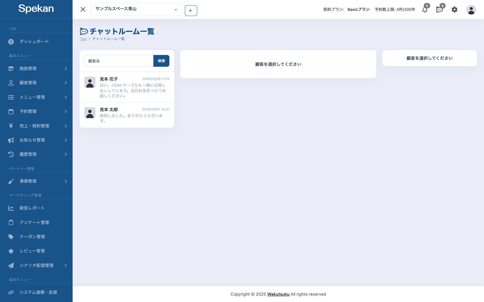Open the chat messages icon in header
This screenshot has width=484, height=302.
pos(440,10)
